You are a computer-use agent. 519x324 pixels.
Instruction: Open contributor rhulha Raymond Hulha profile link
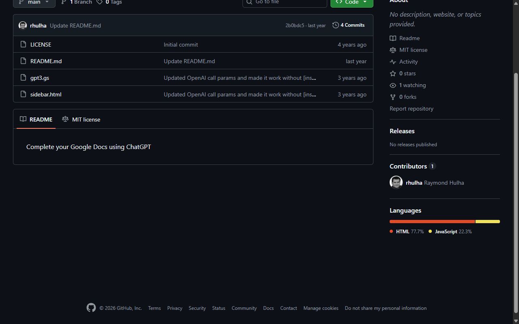point(435,183)
